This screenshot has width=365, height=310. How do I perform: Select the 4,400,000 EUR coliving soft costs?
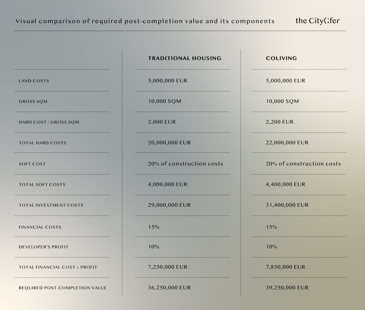click(285, 184)
